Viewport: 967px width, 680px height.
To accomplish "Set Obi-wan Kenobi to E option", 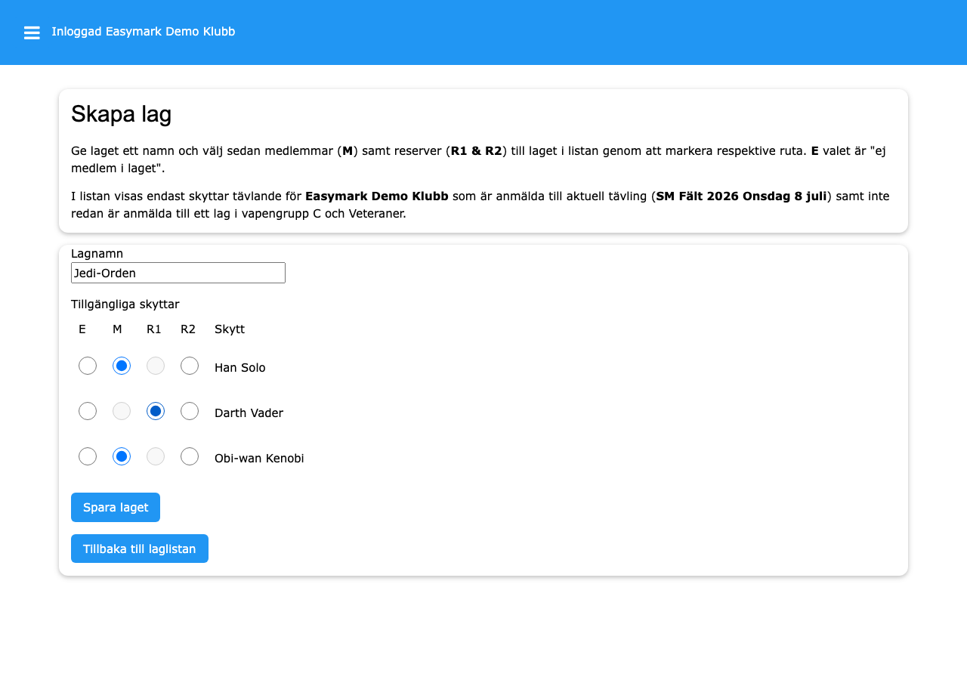I will pyautogui.click(x=88, y=456).
